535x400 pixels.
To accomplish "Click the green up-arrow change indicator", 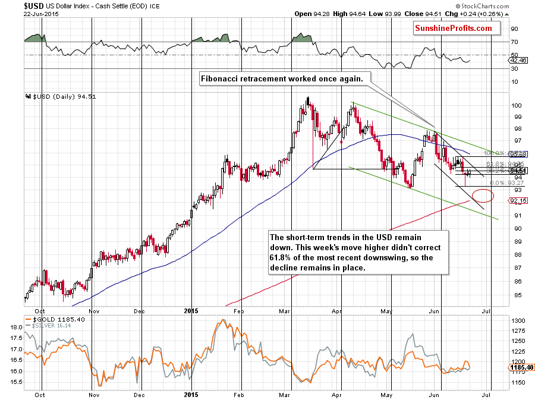I will [x=506, y=14].
